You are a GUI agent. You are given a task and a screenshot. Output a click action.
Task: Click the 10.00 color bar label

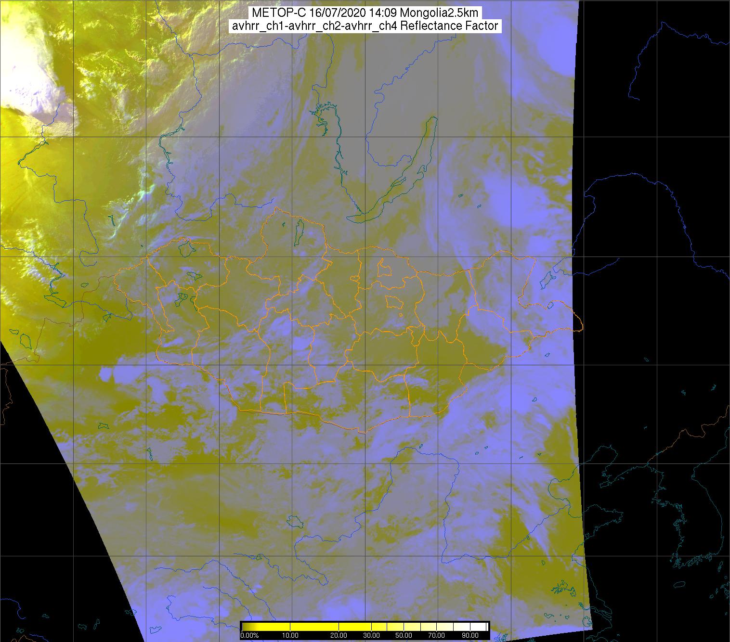click(290, 635)
